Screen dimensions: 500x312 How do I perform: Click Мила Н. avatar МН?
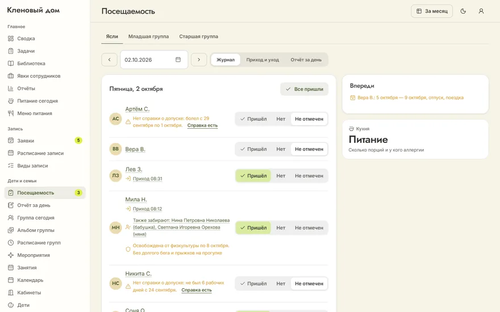[115, 227]
